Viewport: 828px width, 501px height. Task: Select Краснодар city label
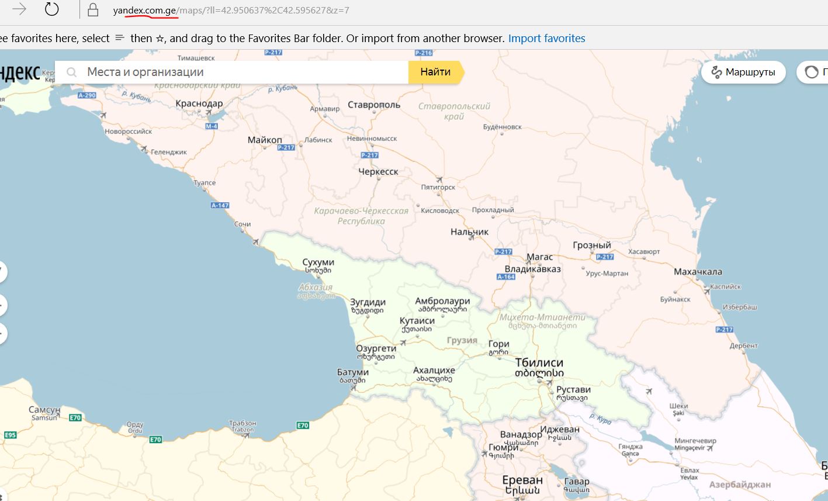199,103
